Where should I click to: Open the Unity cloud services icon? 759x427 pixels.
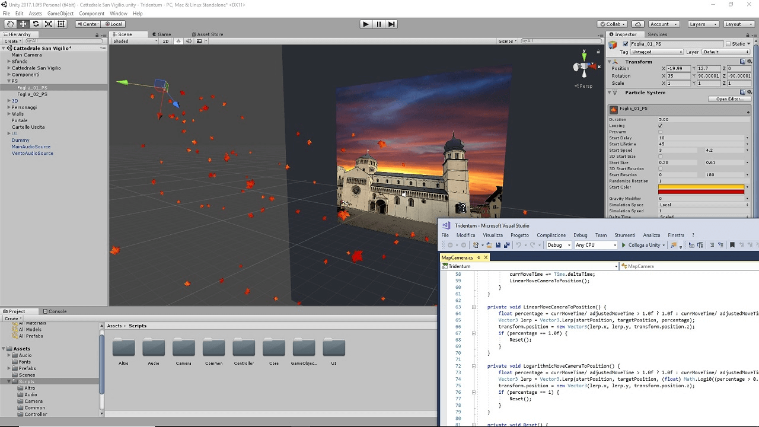[x=638, y=24]
